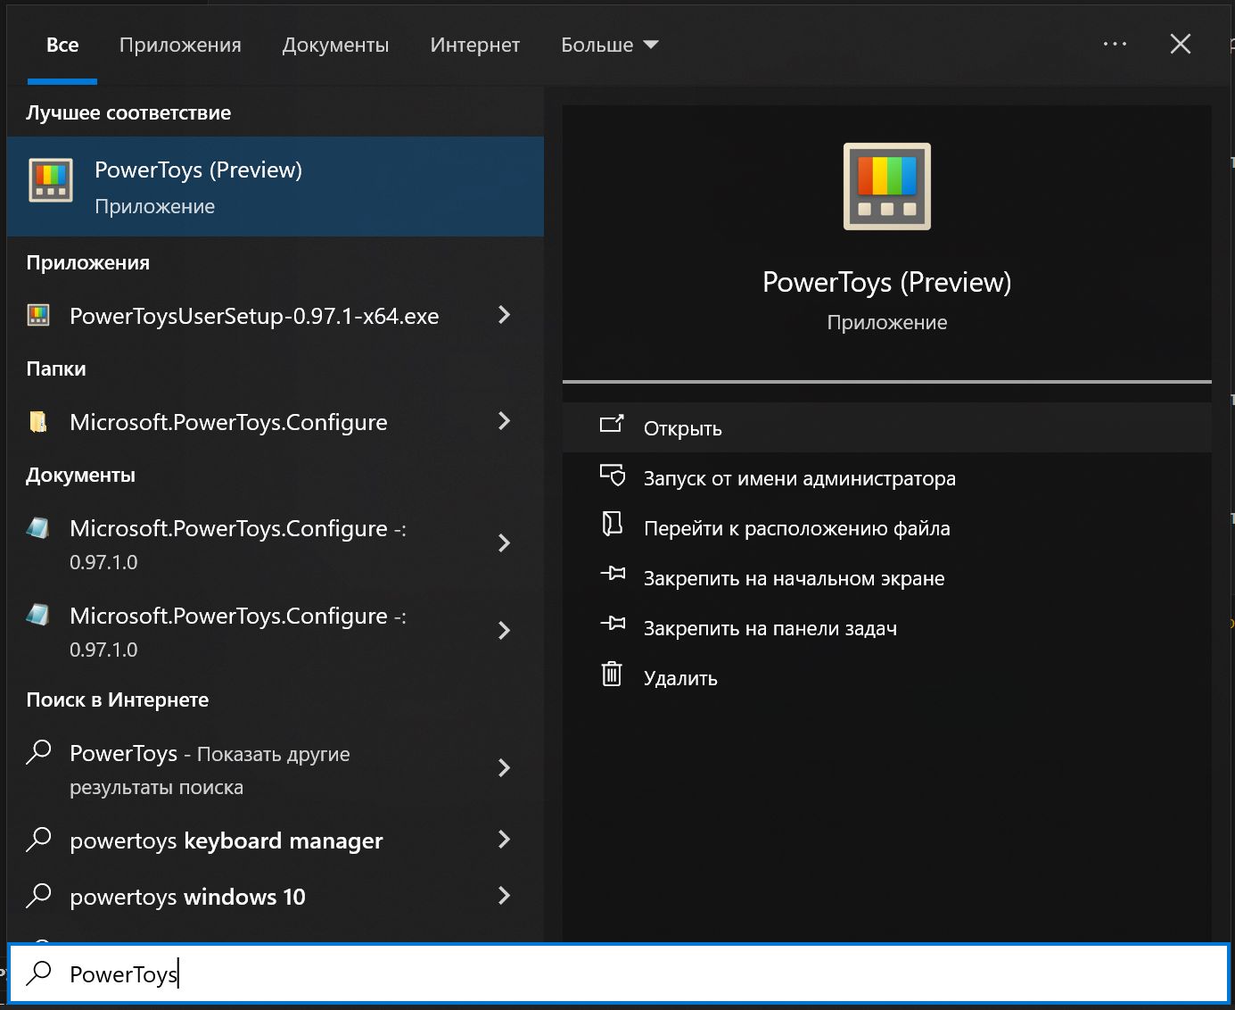Click the trash icon next to Удалить
Screen dimensions: 1235x1010
point(612,674)
